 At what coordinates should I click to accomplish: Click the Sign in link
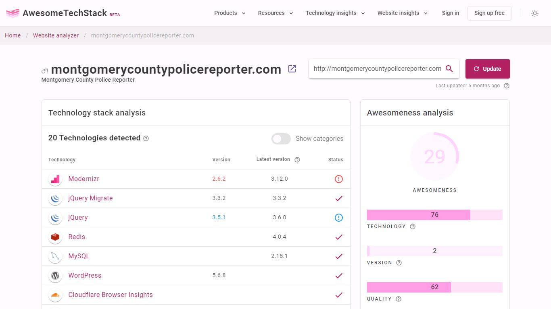[451, 13]
